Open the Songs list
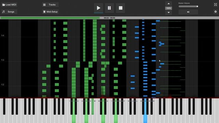The width and height of the screenshot is (219, 123). 9,12
